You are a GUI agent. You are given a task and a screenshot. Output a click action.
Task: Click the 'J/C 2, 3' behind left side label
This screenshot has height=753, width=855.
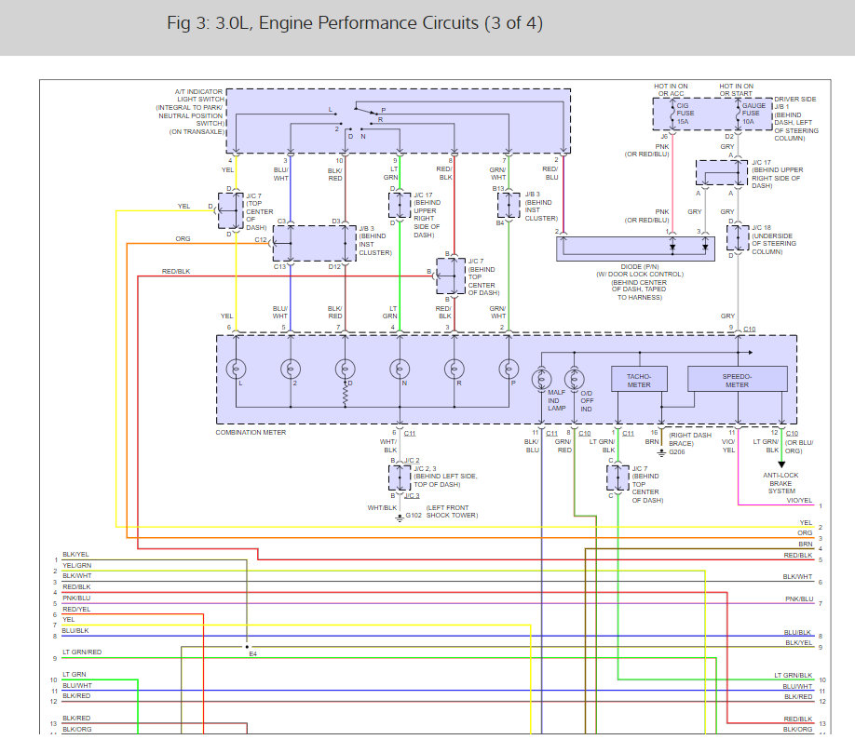pyautogui.click(x=445, y=477)
